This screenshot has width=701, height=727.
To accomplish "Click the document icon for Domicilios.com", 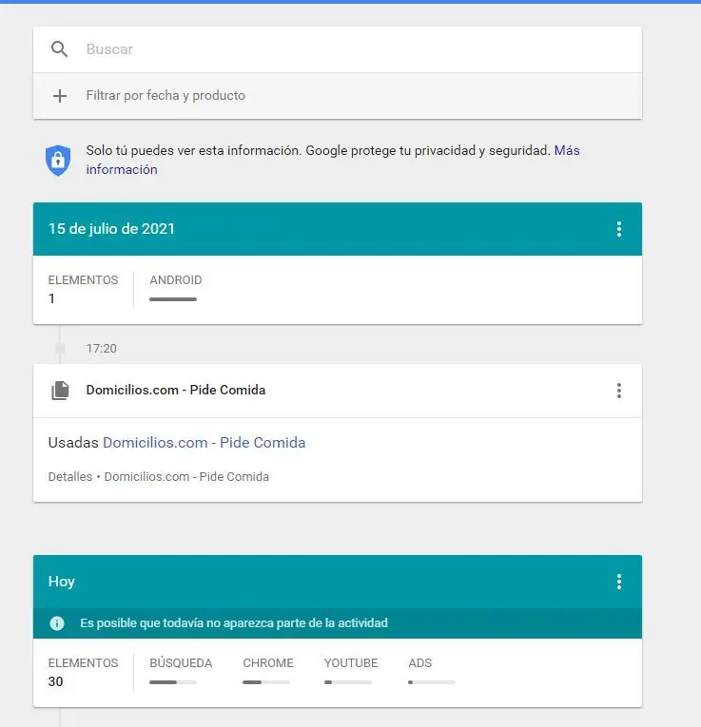I will 60,391.
